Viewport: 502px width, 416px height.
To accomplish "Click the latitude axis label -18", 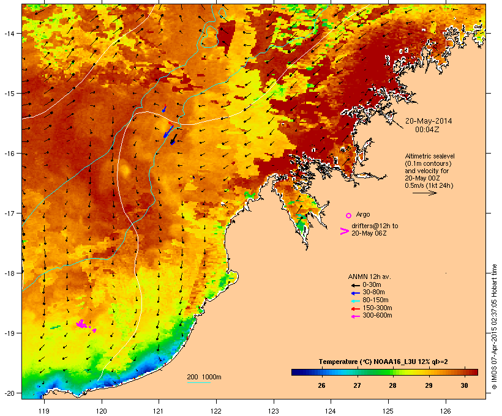I will pos(9,273).
